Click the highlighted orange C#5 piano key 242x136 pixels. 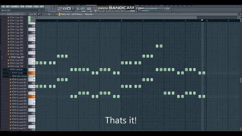coord(32,73)
